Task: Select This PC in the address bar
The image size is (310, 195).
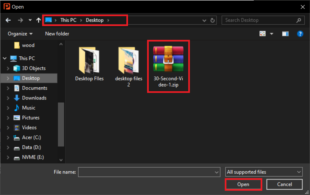Action: coord(68,20)
